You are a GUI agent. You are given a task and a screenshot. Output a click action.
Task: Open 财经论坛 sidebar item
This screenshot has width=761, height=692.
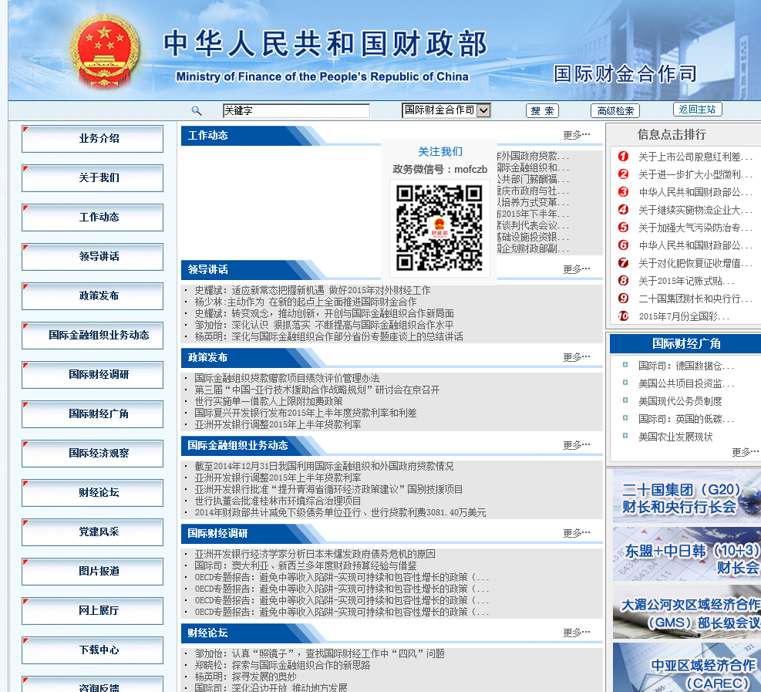pyautogui.click(x=93, y=493)
